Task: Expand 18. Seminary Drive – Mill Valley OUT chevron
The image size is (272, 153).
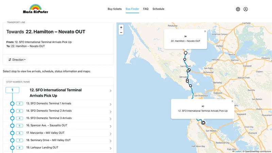Action: point(111,141)
